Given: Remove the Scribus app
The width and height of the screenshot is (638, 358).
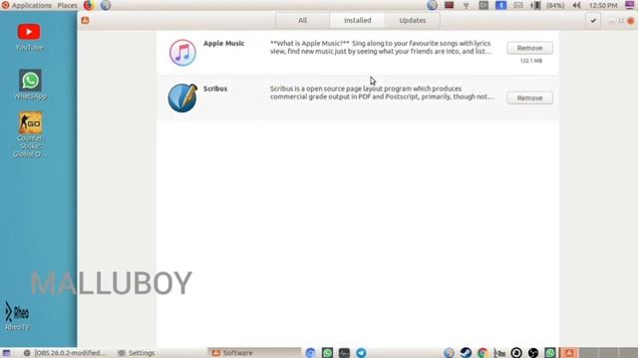Looking at the screenshot, I should pos(529,97).
